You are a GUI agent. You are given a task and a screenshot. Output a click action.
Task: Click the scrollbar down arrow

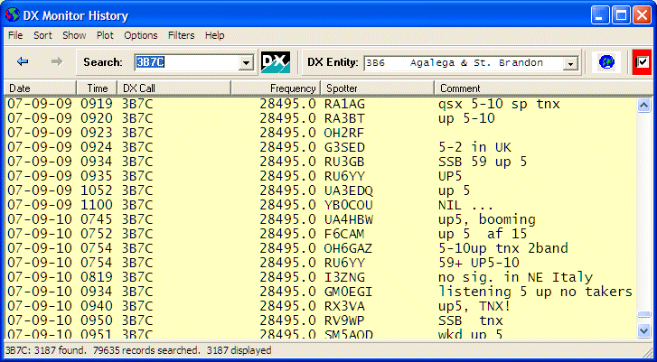coord(644,330)
